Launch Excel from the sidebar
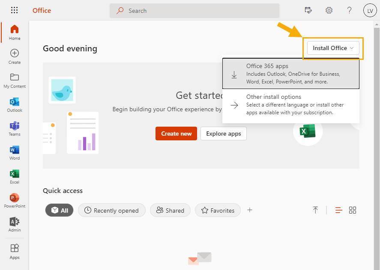The image size is (380, 270). pyautogui.click(x=15, y=177)
